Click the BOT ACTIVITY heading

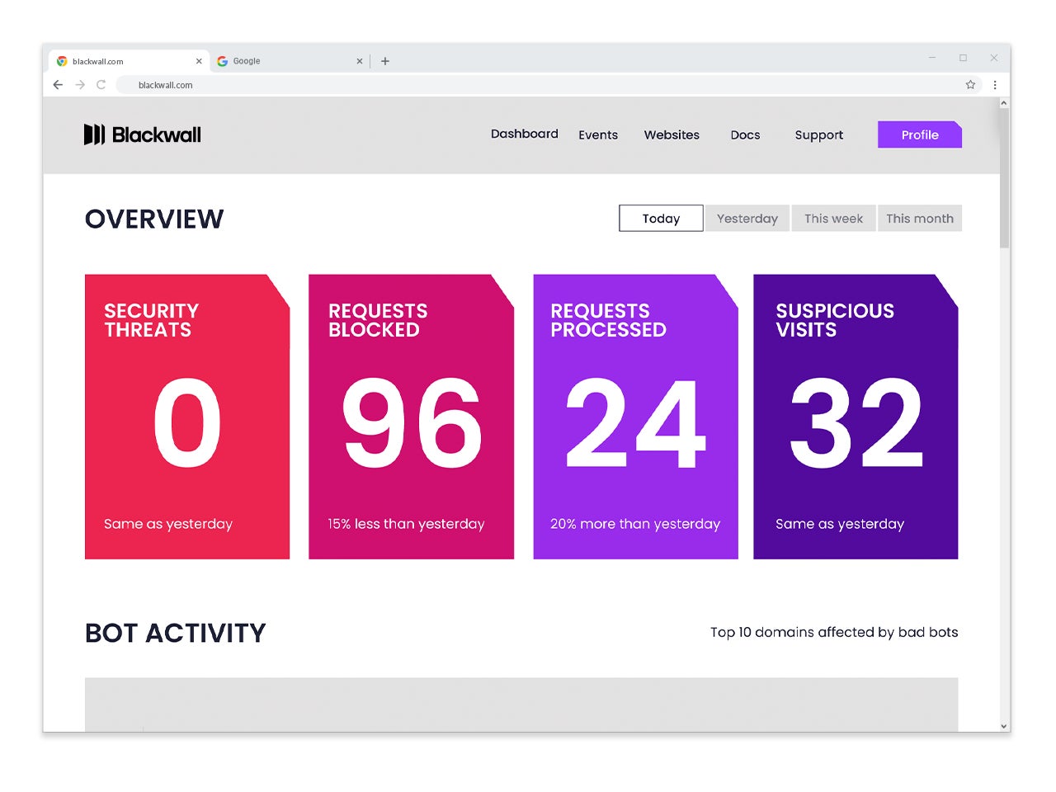176,633
